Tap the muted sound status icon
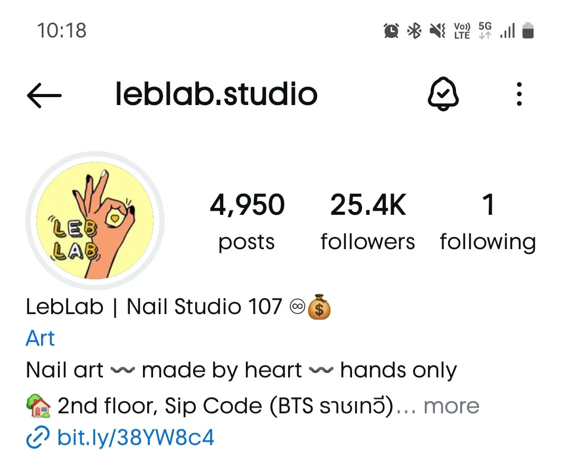570x456 pixels. coord(438,31)
